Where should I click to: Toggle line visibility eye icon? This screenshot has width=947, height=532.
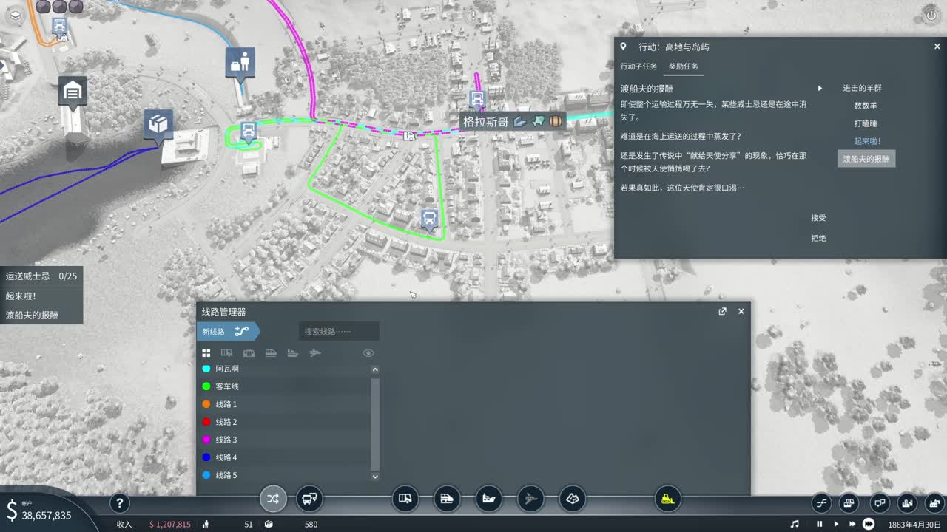368,353
